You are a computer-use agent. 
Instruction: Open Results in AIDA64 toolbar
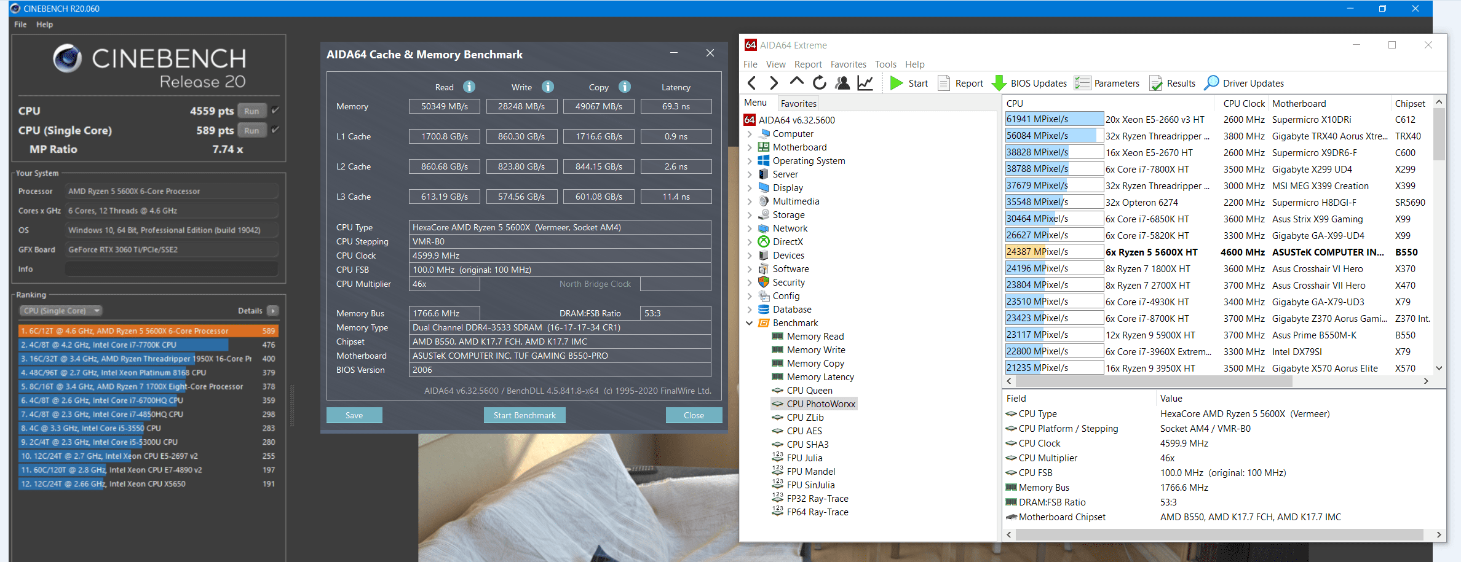(x=1172, y=83)
